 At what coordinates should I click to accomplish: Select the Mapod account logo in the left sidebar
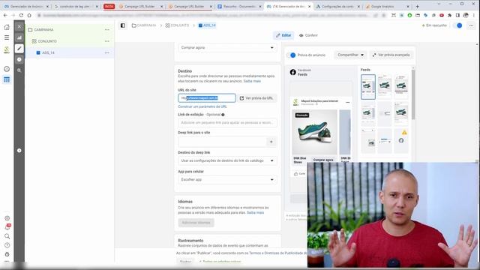click(7, 49)
